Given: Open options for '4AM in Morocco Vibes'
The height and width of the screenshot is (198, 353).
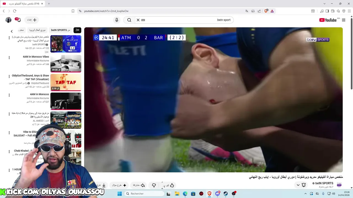Looking at the screenshot, I should pos(9,58).
